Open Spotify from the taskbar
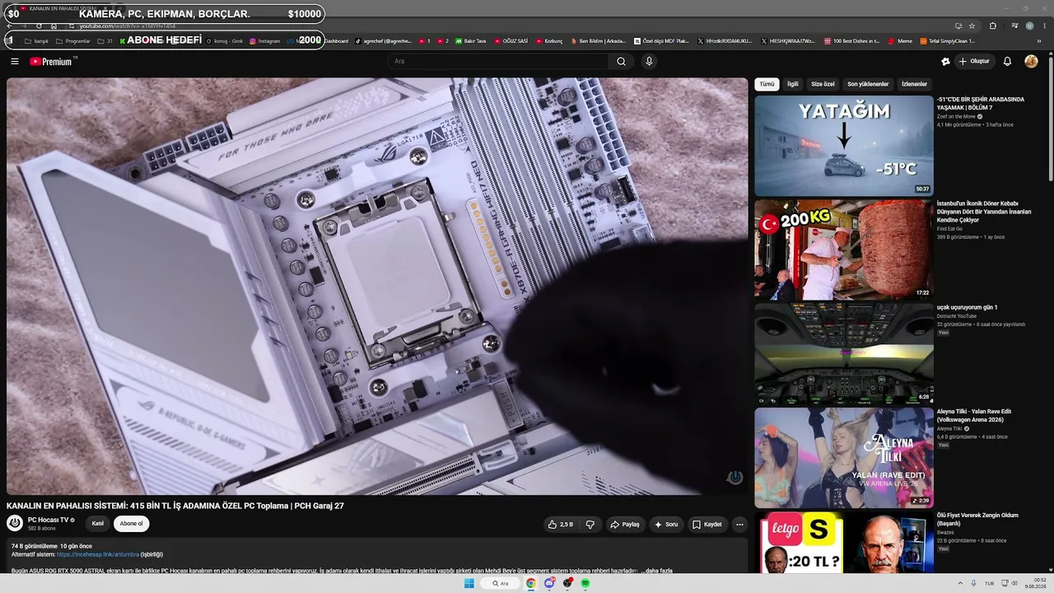 (585, 583)
